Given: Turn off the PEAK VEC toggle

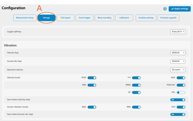Looking at the screenshot, I should point(181,85).
